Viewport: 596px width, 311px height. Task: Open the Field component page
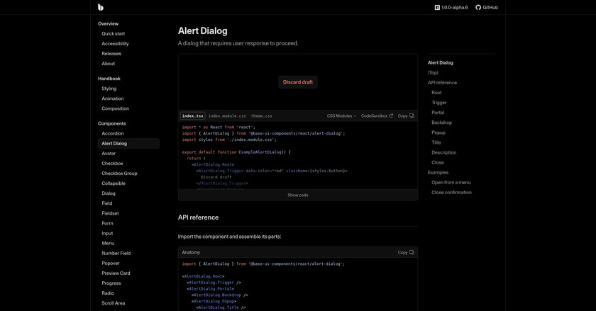tap(107, 203)
